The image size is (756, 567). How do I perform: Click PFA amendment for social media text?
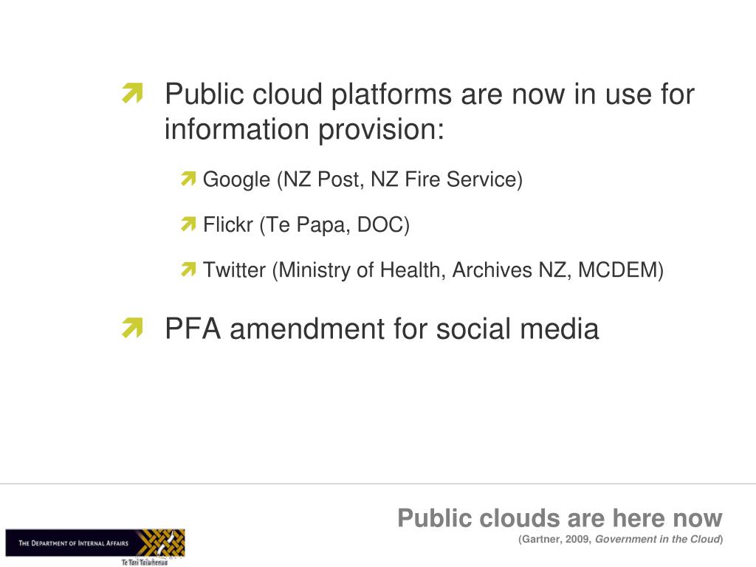[382, 329]
